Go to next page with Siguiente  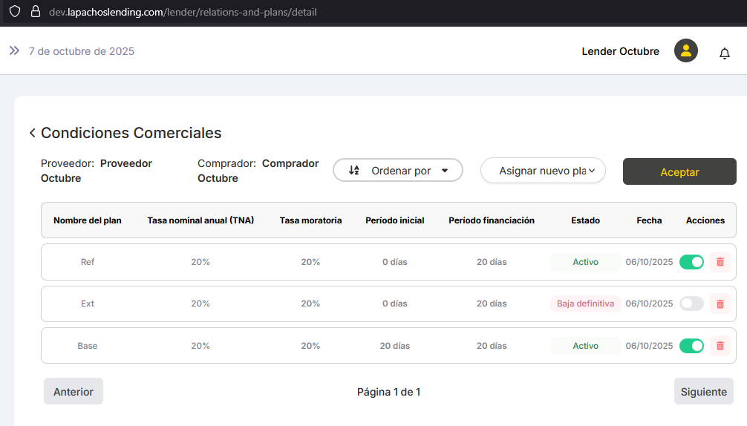pos(703,392)
